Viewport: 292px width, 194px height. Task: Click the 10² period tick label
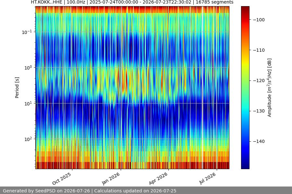click(28, 139)
